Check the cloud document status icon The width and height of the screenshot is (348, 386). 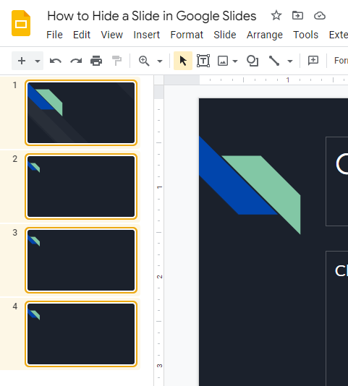point(320,16)
